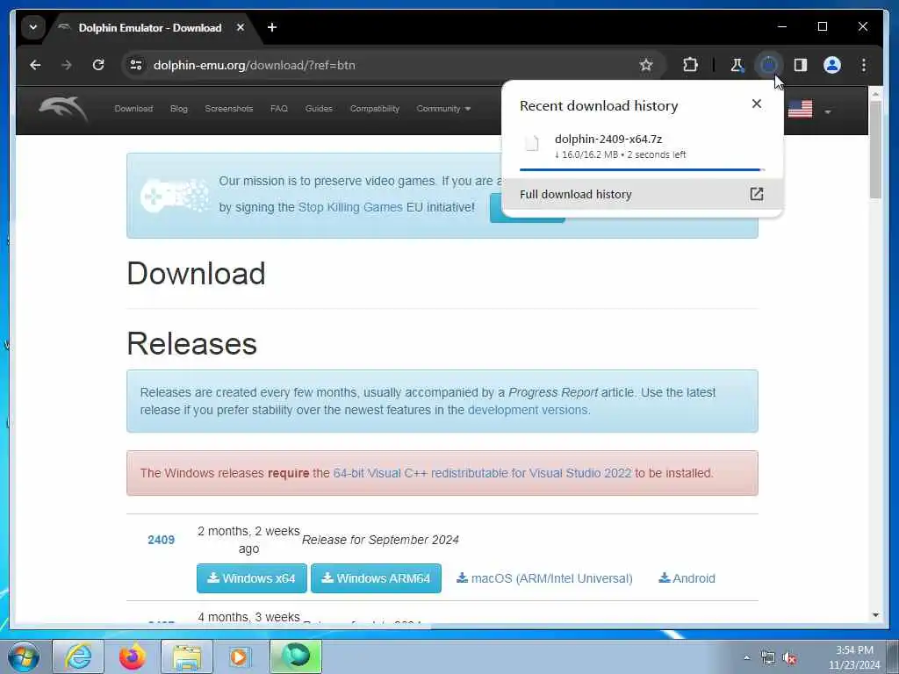This screenshot has height=674, width=899.
Task: Click the Progress Report text
Action: point(553,392)
